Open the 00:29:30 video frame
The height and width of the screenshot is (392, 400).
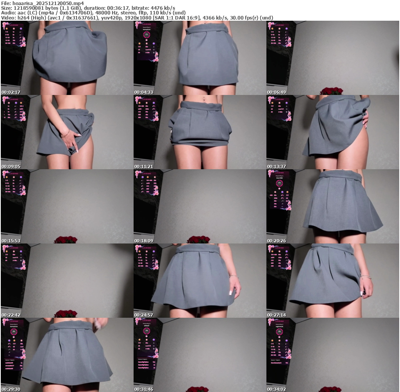click(x=67, y=355)
